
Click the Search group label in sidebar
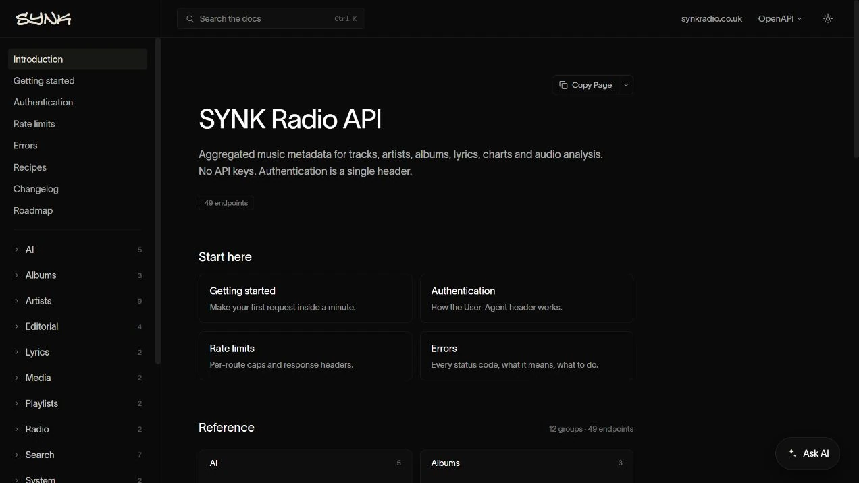pyautogui.click(x=40, y=455)
